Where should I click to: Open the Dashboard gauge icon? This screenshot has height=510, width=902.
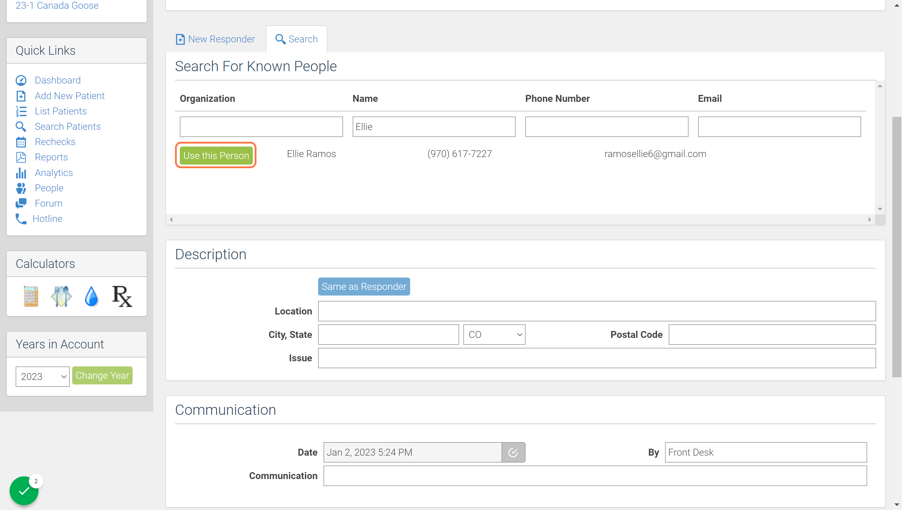coord(21,80)
